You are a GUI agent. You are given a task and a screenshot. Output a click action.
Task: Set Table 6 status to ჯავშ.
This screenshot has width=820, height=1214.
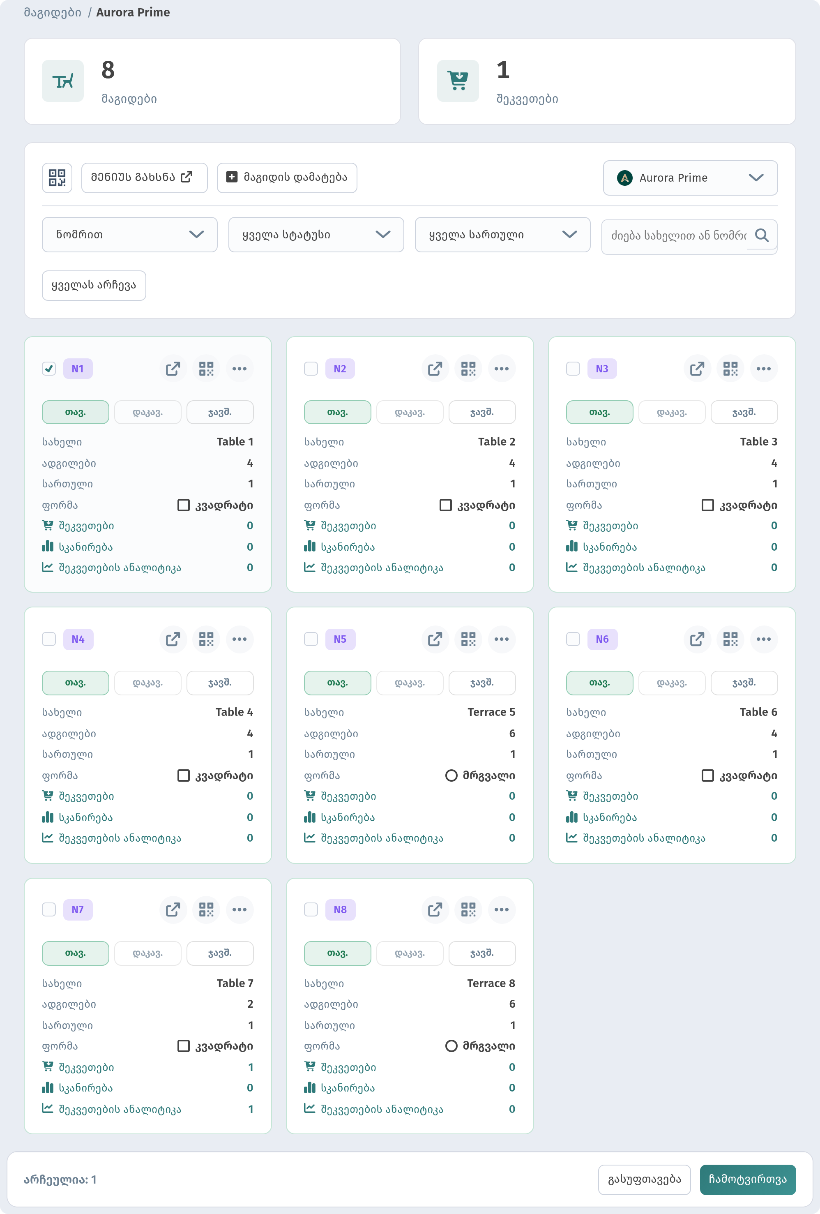pos(744,683)
